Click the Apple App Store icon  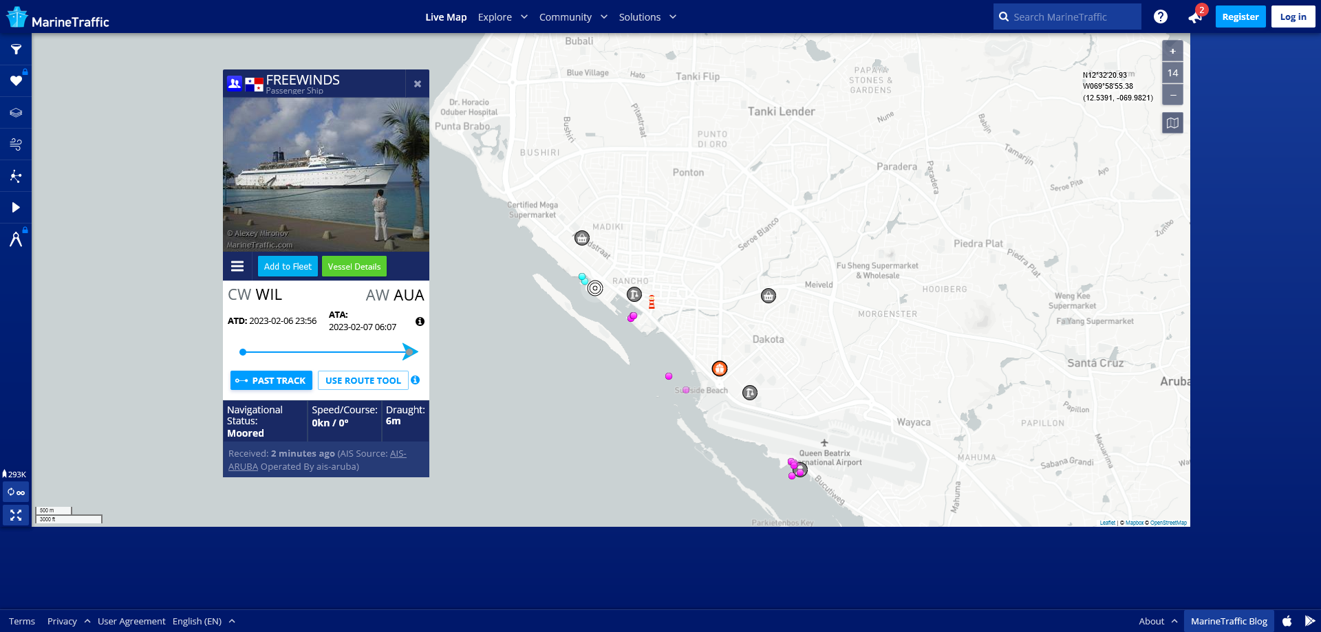[x=1287, y=621]
